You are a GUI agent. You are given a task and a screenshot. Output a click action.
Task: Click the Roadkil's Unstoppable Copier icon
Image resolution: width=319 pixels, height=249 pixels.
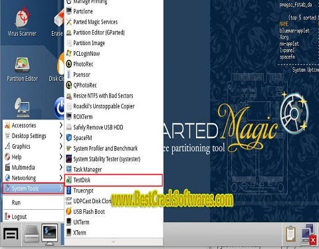69,106
